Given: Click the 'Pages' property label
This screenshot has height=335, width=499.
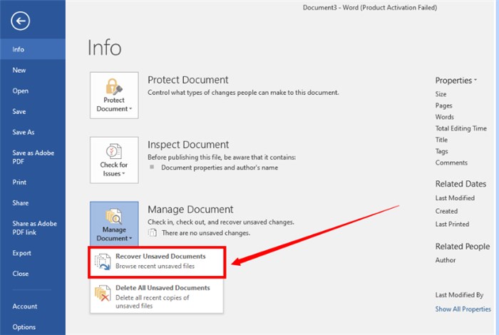Looking at the screenshot, I should 443,105.
